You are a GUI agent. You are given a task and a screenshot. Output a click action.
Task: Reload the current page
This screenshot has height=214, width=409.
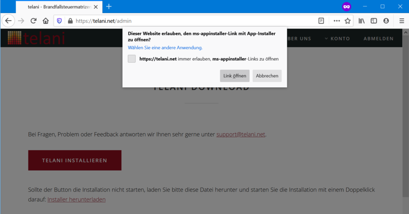click(x=34, y=21)
